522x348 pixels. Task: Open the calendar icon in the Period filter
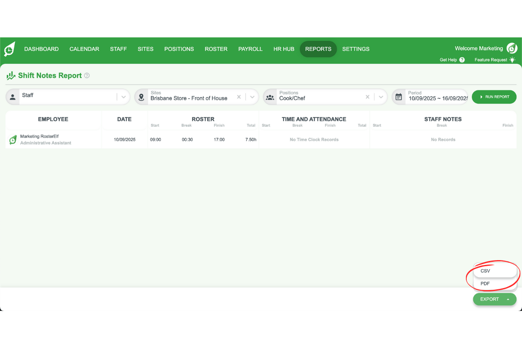point(398,97)
